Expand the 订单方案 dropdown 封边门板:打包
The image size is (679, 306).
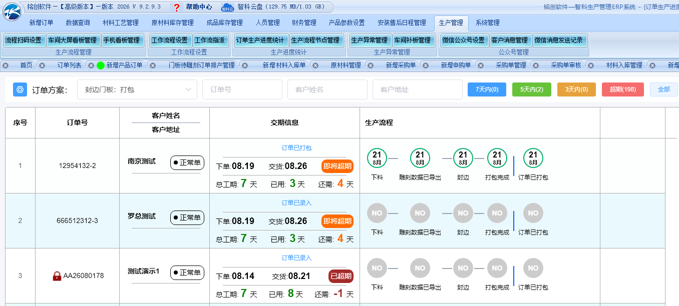click(x=137, y=89)
